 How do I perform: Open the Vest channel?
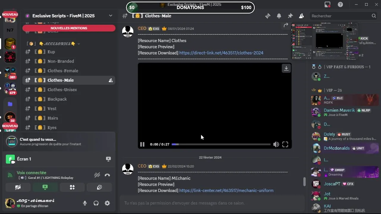pyautogui.click(x=69, y=109)
